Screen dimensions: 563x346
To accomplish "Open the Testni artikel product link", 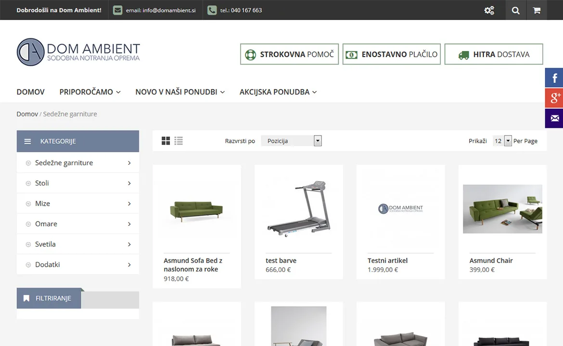I will 387,260.
